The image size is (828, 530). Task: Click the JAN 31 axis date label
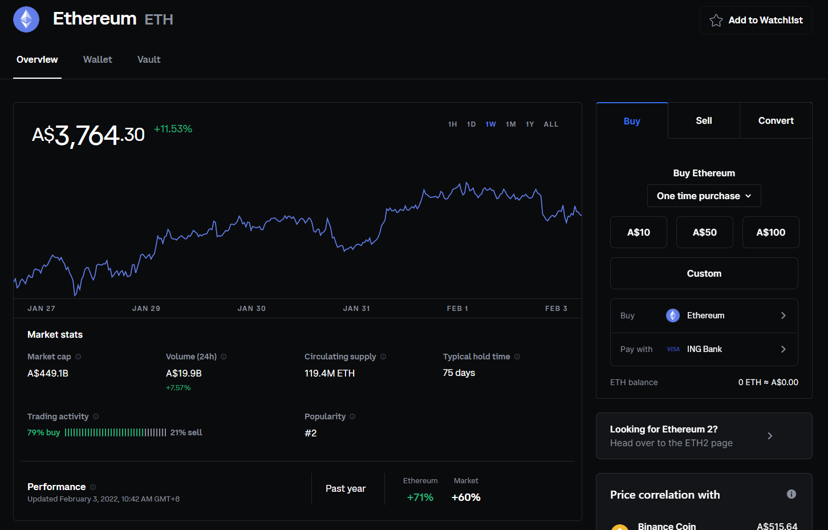[x=356, y=308]
